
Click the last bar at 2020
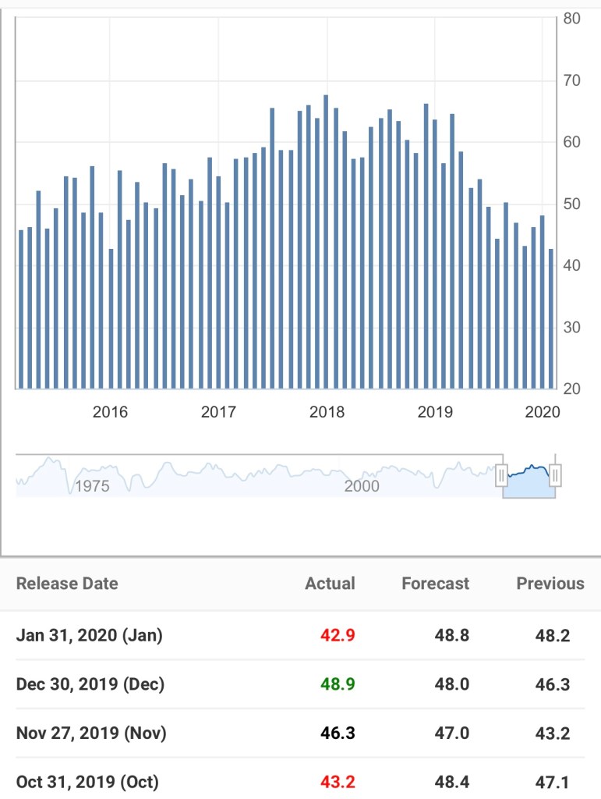coord(551,318)
